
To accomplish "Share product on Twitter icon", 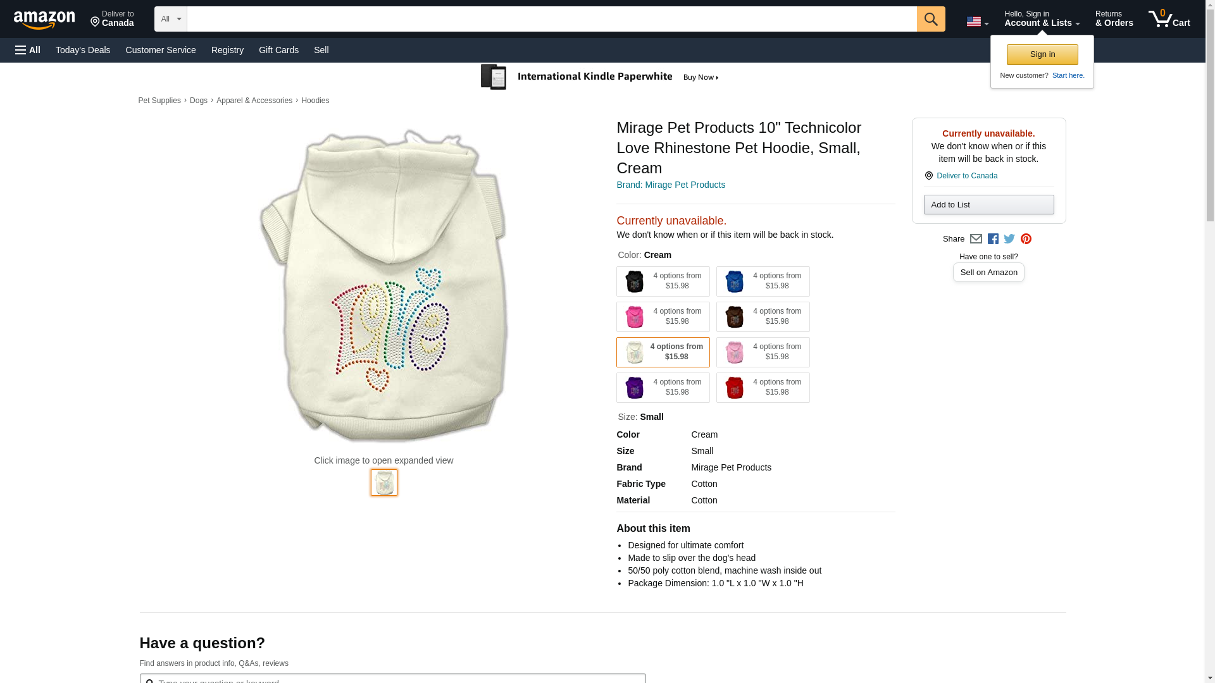I will tap(1009, 239).
